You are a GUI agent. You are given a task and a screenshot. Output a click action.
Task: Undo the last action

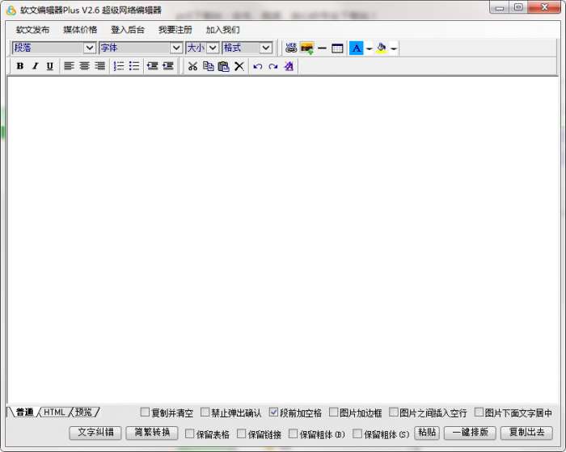tap(257, 66)
